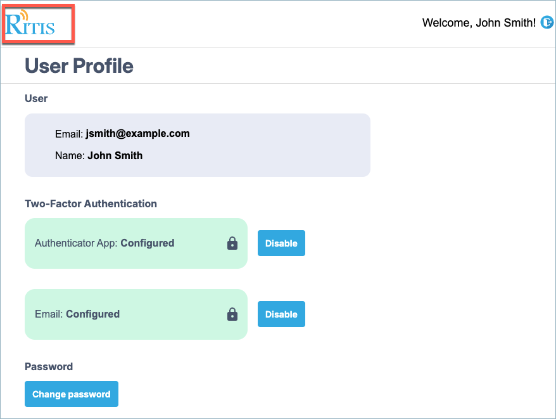Click the 'Name:' field label in user card

(70, 155)
